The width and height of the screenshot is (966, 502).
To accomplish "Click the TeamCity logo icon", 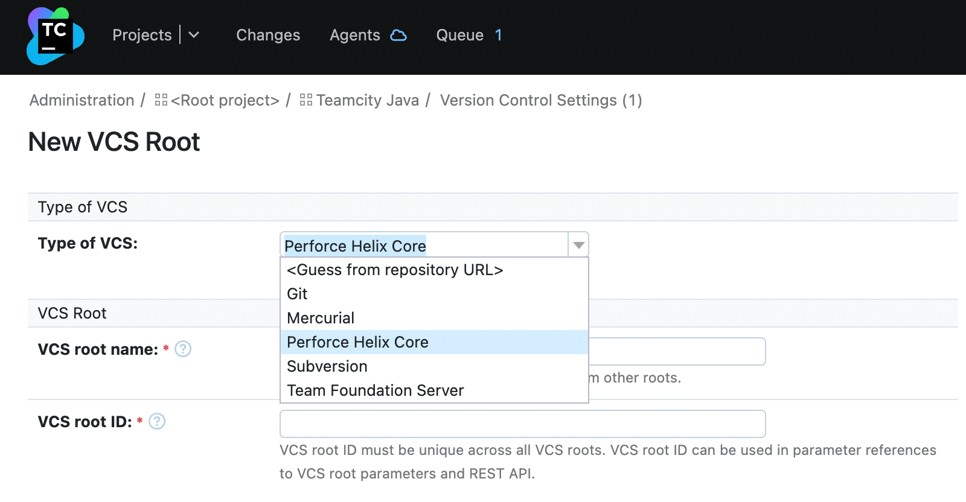I will tap(56, 36).
